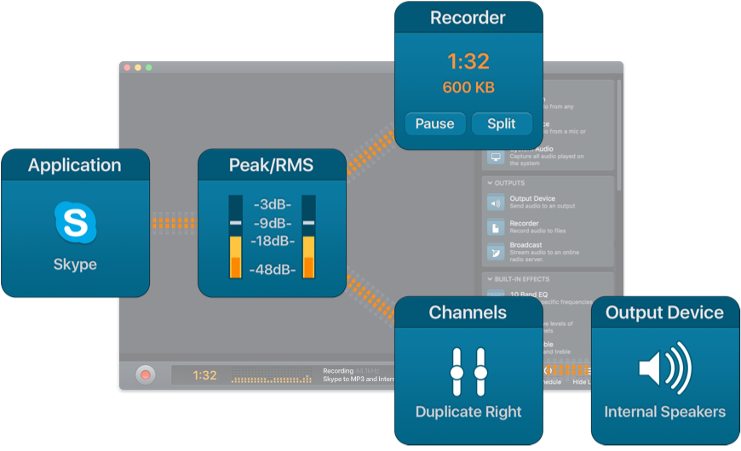Click the Output Device block title
741x451 pixels.
point(664,312)
